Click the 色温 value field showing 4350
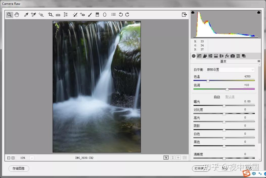Screen dimensions: 266x178 point(247,76)
